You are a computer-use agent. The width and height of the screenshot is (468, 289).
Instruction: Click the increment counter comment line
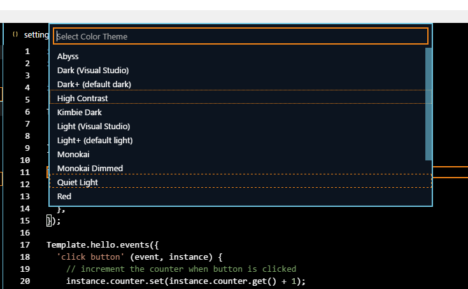[181, 269]
